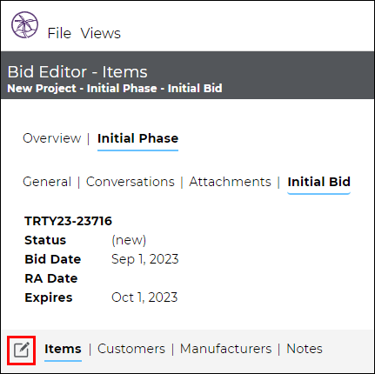Image resolution: width=375 pixels, height=374 pixels.
Task: Switch to the Items section
Action: click(x=63, y=349)
